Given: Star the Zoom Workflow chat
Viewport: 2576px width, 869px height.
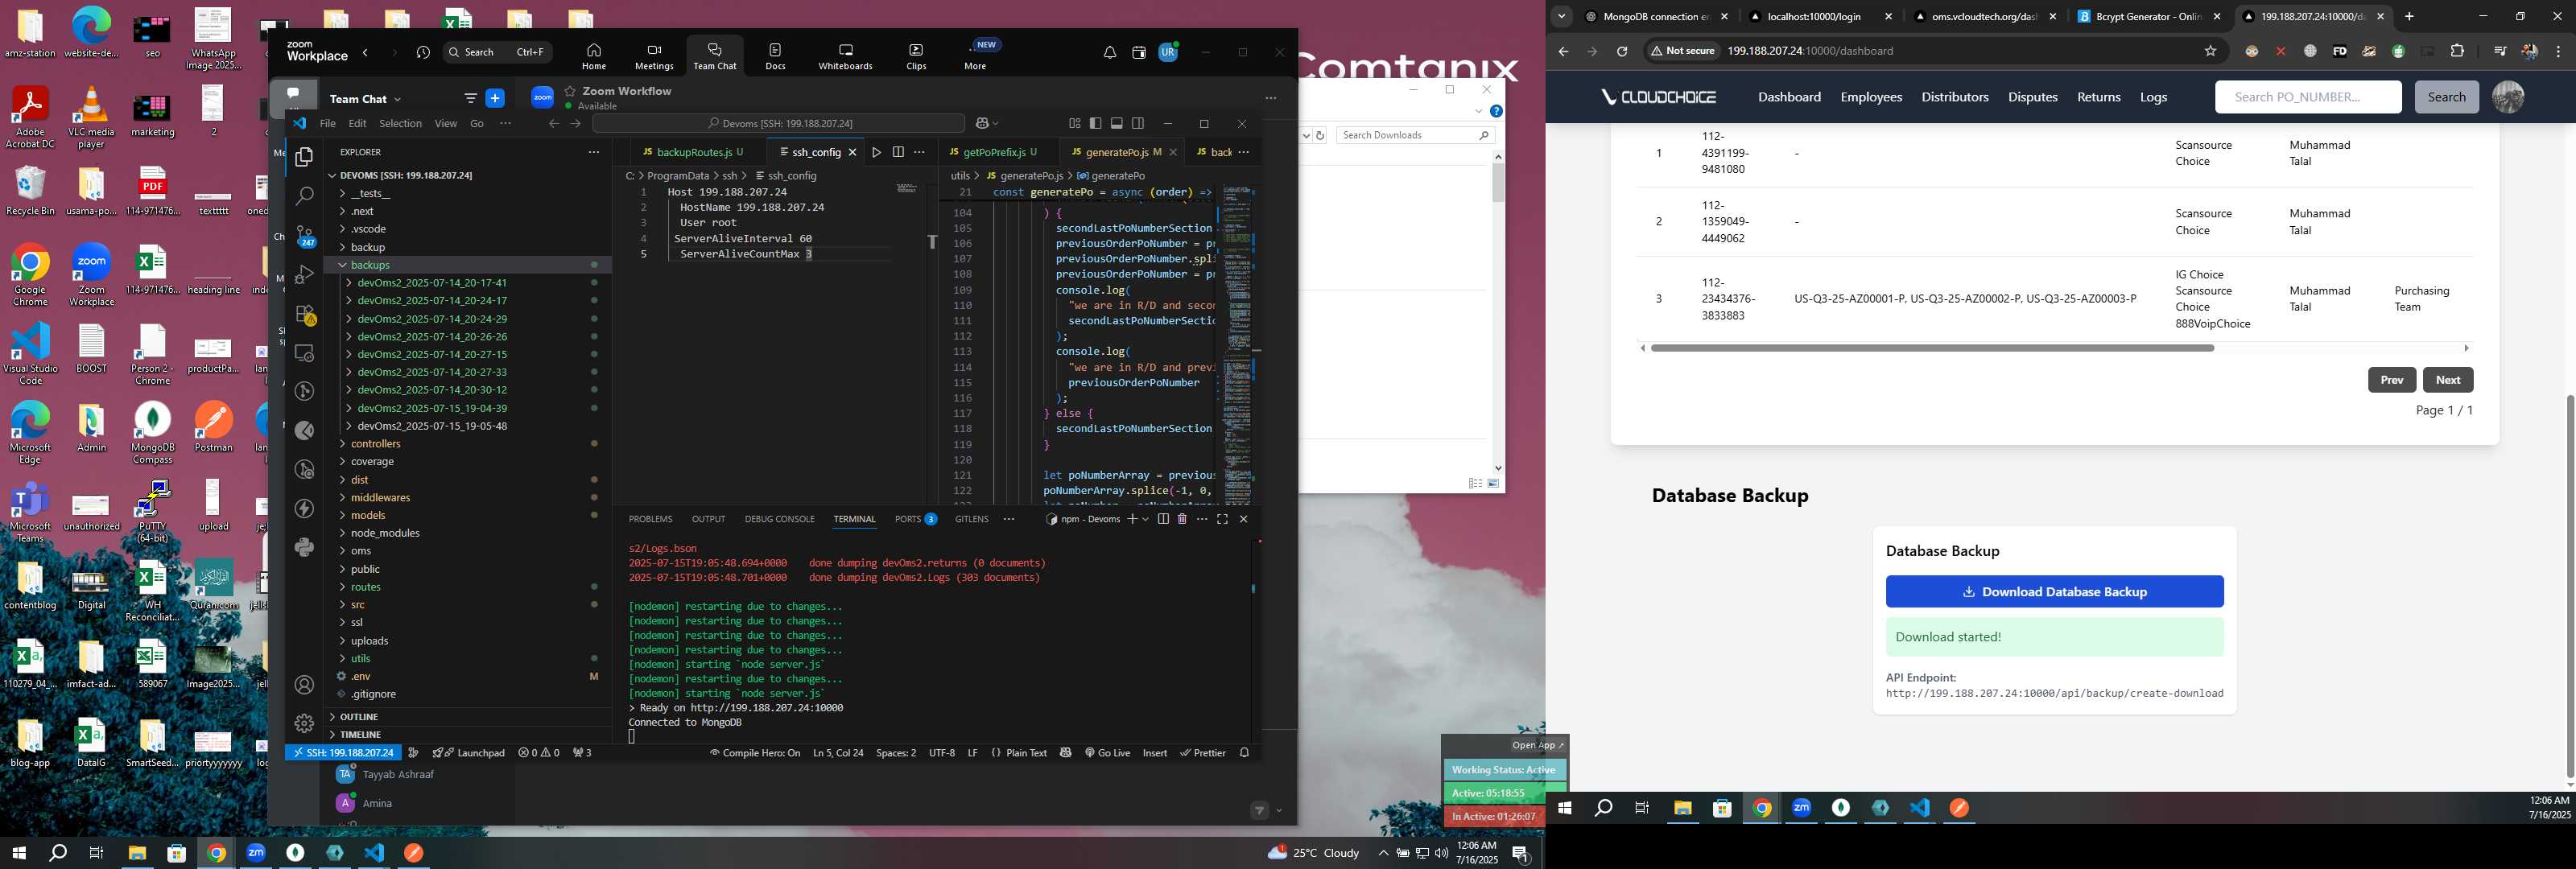Looking at the screenshot, I should point(570,91).
